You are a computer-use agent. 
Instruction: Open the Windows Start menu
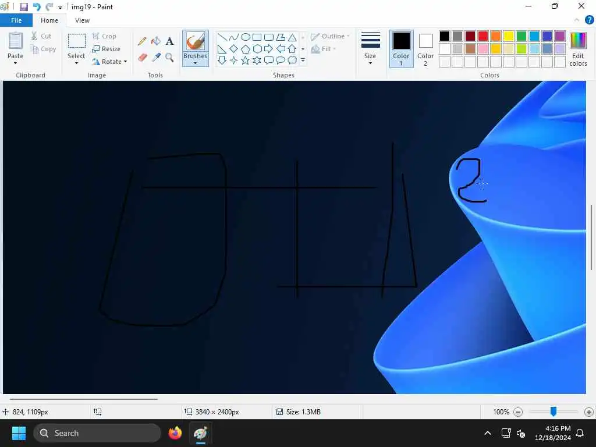[x=19, y=433]
